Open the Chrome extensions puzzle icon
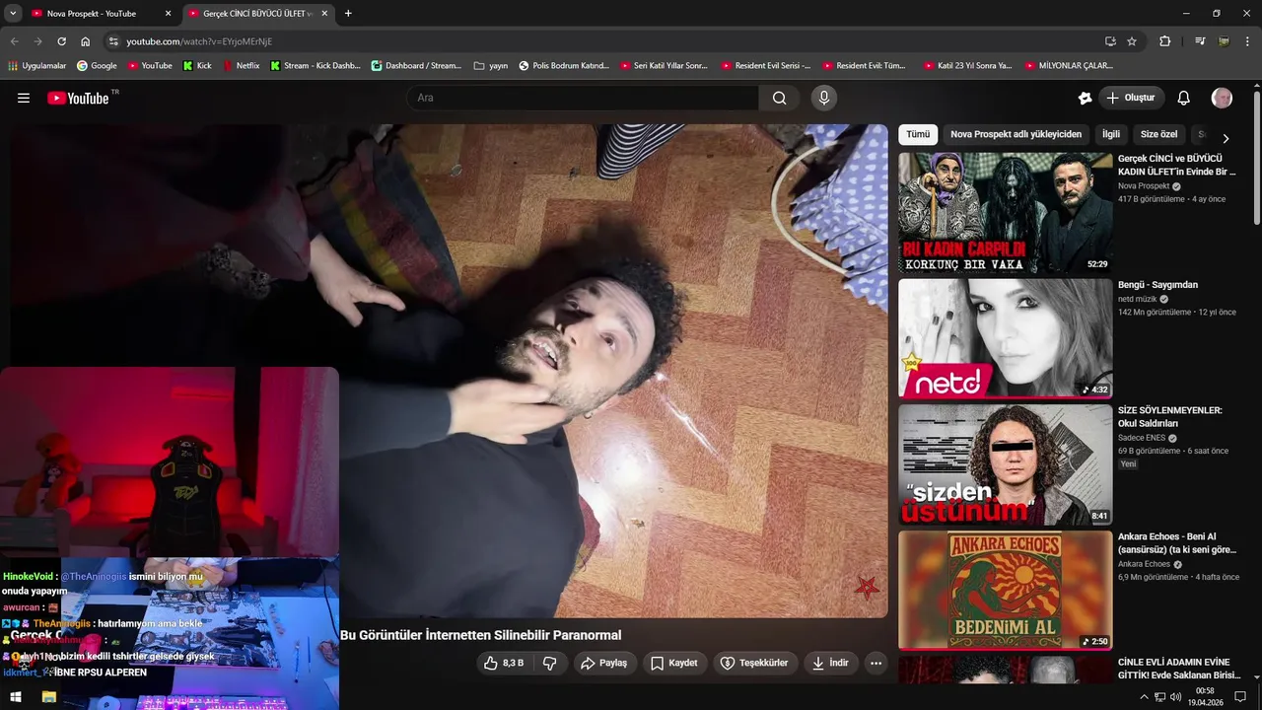This screenshot has width=1262, height=710. [x=1165, y=41]
